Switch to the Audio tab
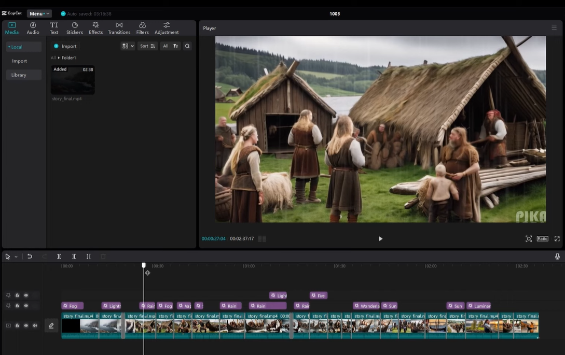 pos(33,27)
